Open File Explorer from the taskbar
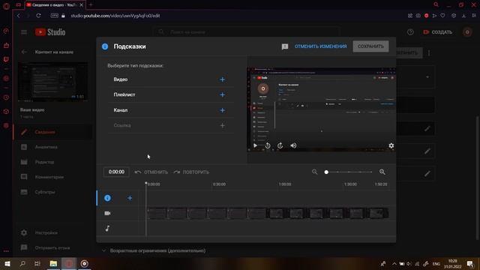This screenshot has height=270, width=480. tap(53, 263)
